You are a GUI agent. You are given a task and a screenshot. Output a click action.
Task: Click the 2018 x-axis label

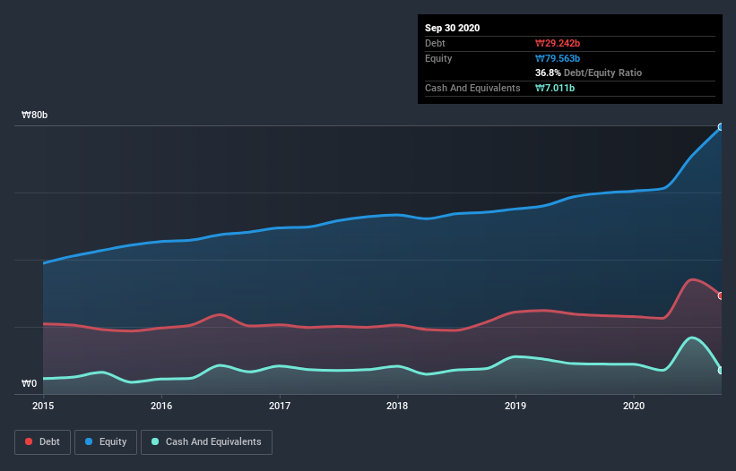pos(397,406)
